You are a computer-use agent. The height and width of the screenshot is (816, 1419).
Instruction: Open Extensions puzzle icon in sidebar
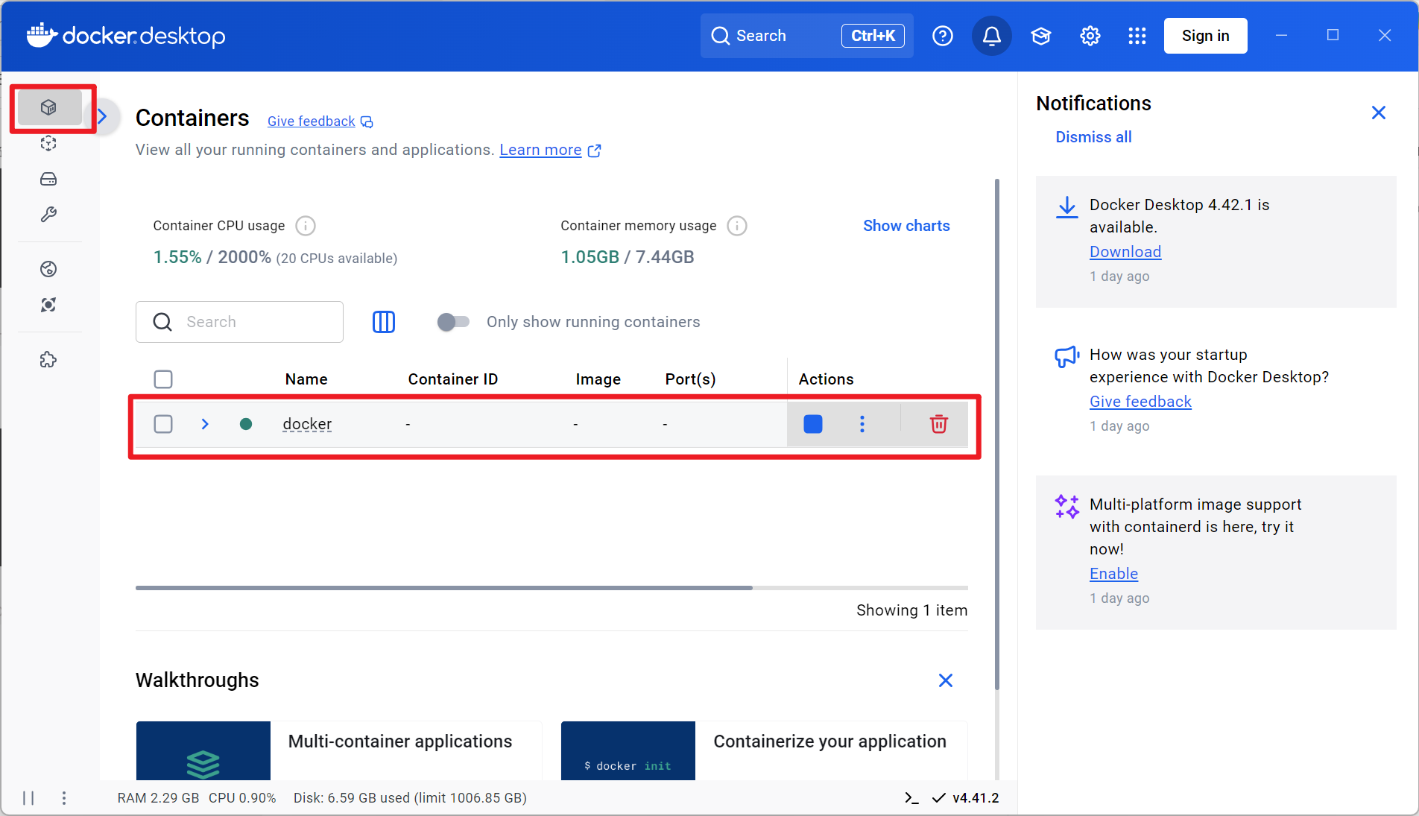pyautogui.click(x=48, y=360)
